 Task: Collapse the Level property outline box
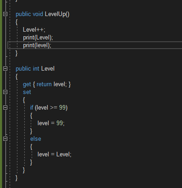click(x=5, y=68)
